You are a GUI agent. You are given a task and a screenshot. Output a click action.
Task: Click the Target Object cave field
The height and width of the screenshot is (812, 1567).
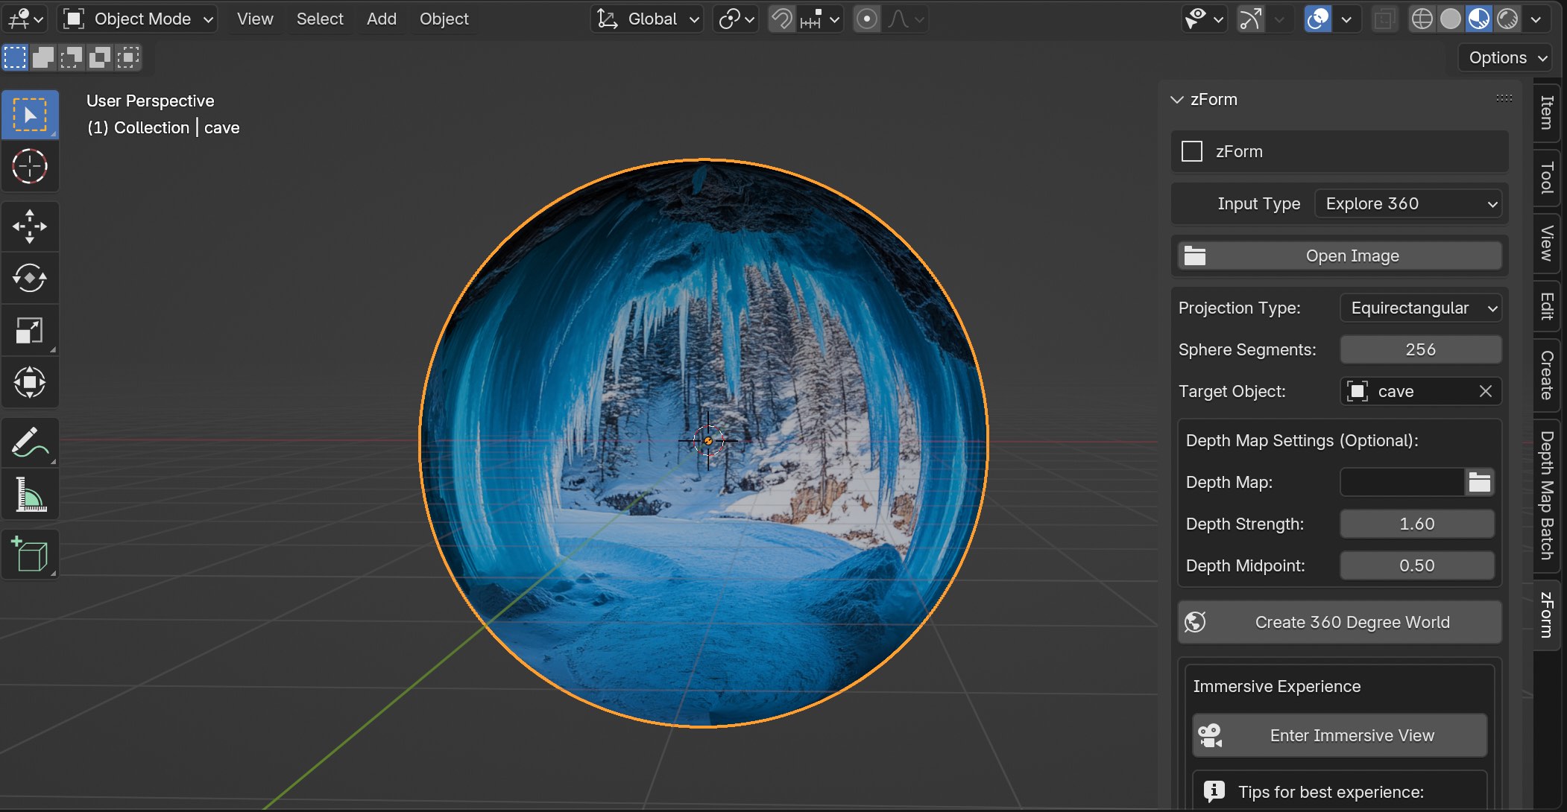(x=1407, y=391)
